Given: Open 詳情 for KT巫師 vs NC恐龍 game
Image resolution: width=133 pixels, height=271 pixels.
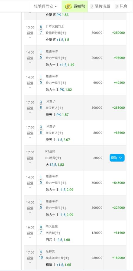Looking at the screenshot, I should [x=30, y=158].
